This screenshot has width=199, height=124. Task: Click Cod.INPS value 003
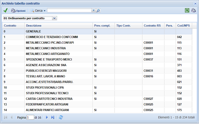pos(179,76)
